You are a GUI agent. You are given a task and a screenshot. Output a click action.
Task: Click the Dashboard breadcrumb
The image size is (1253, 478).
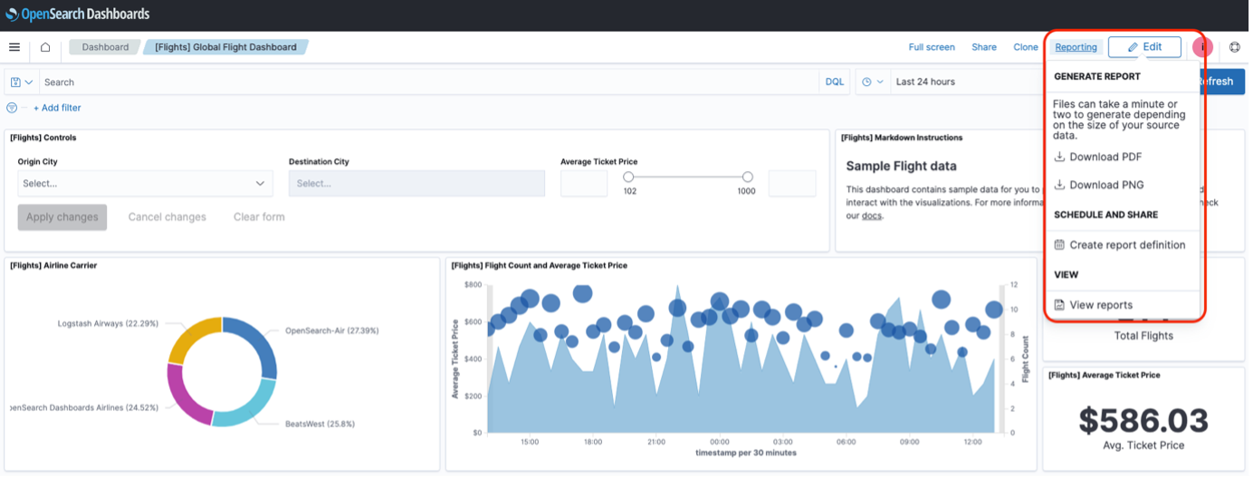click(105, 47)
